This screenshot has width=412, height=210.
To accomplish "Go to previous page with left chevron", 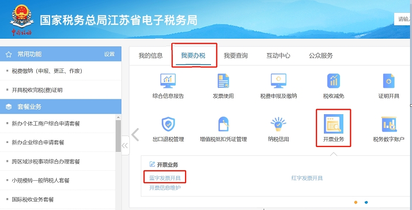I will coord(135,135).
